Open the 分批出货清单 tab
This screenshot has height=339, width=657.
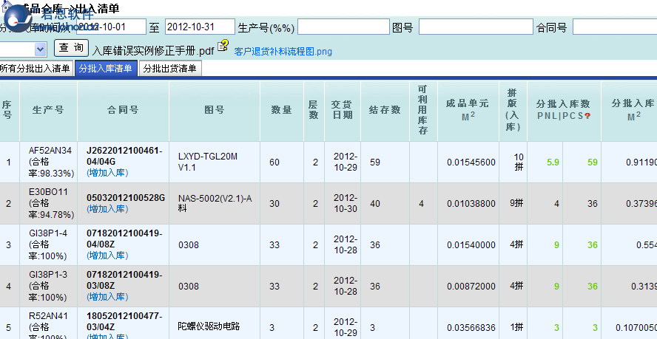tap(170, 68)
